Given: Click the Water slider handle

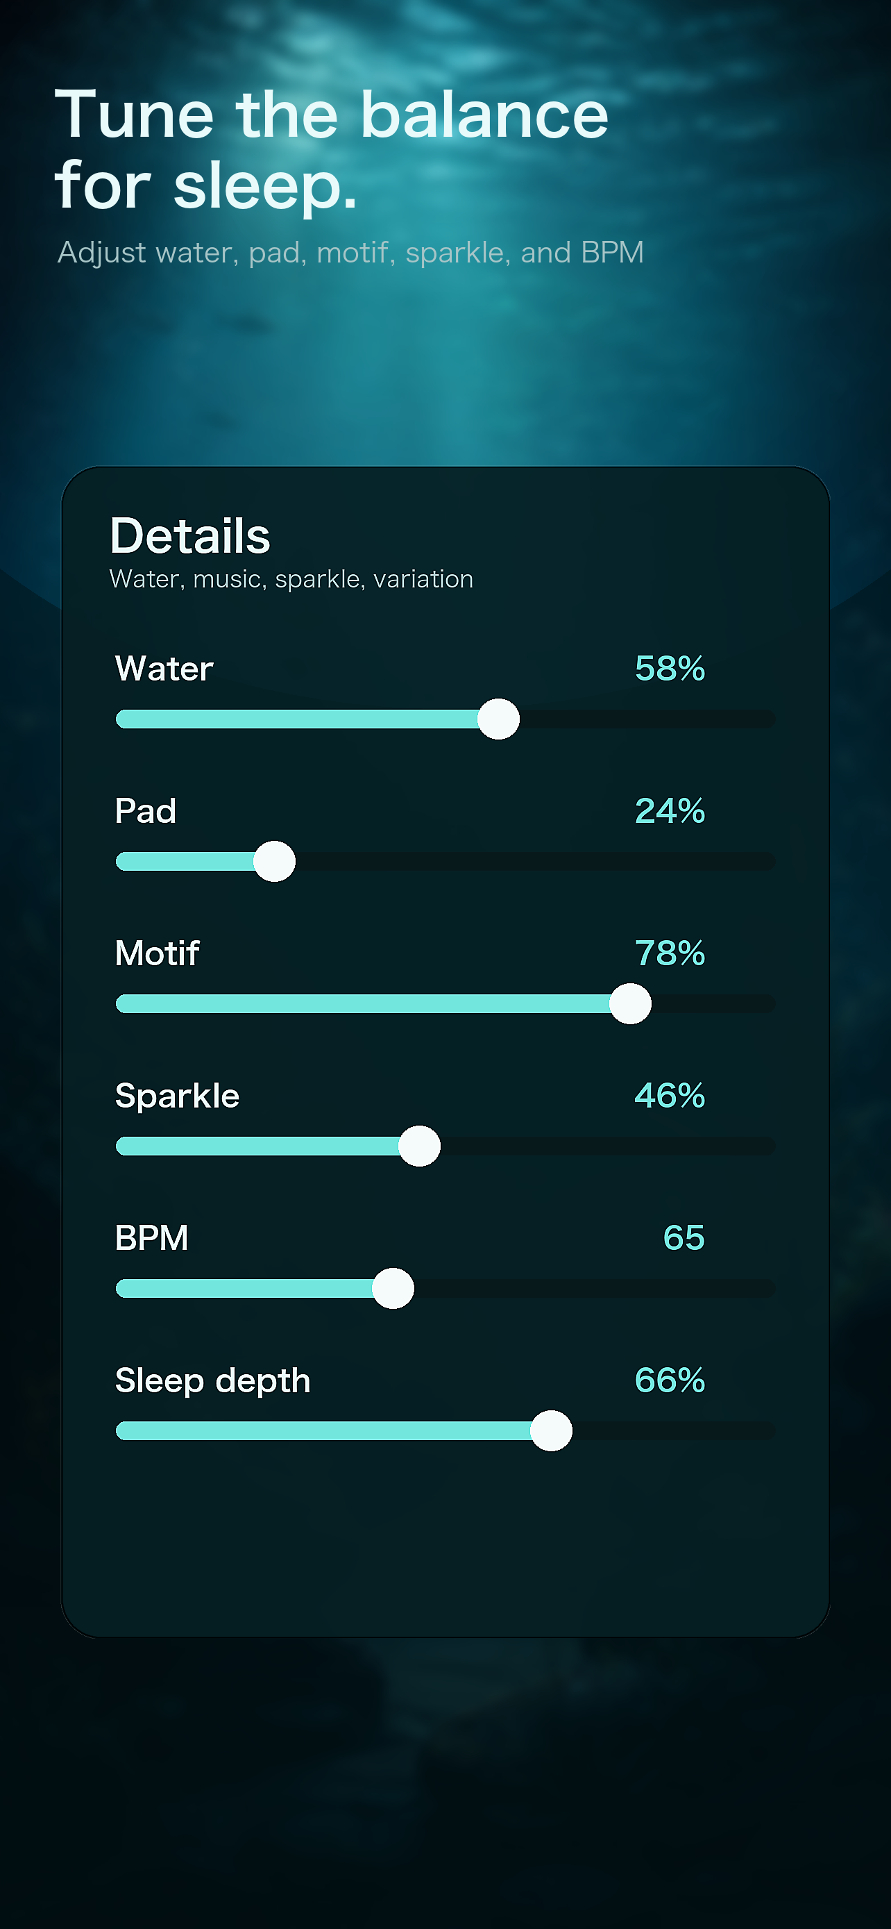Looking at the screenshot, I should coord(498,719).
